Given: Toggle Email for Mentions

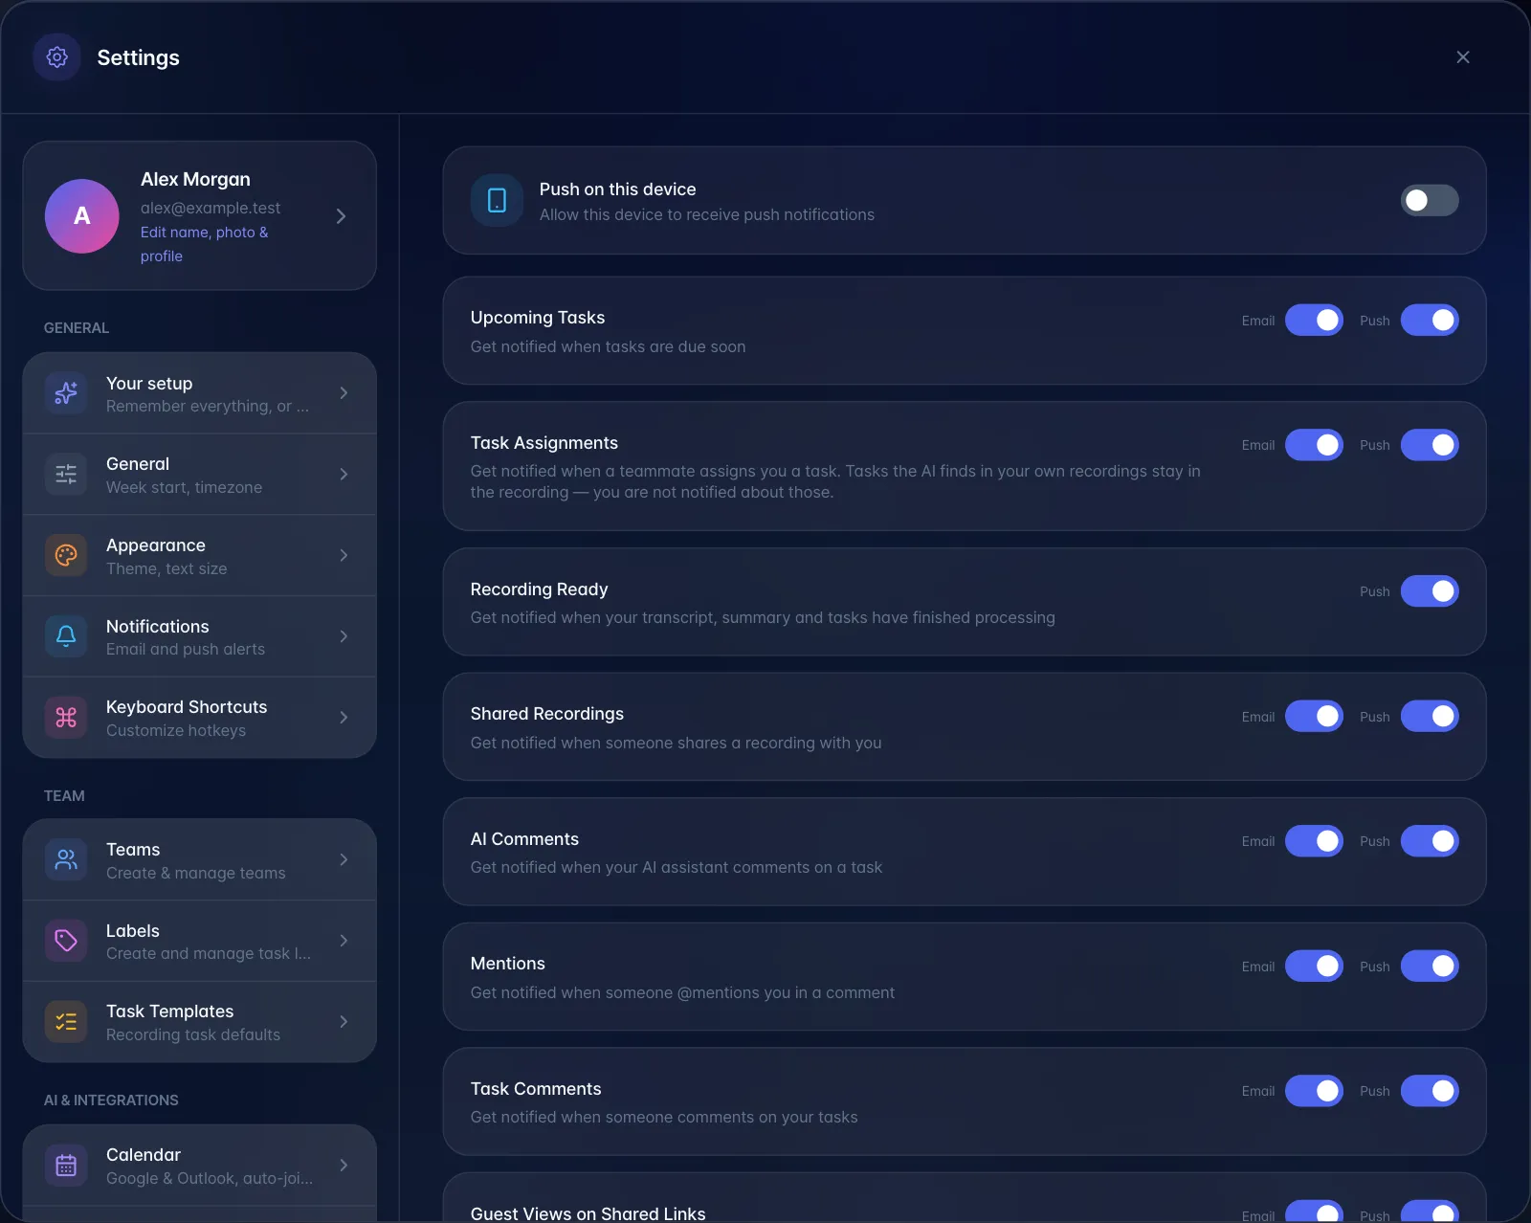Looking at the screenshot, I should coord(1314,967).
